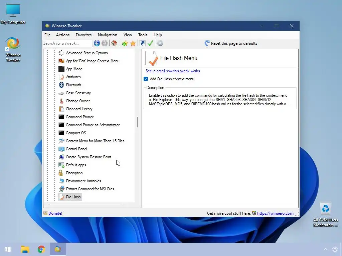This screenshot has height=256, width=342.
Task: Select Extract Command for MSI Files
Action: (90, 189)
